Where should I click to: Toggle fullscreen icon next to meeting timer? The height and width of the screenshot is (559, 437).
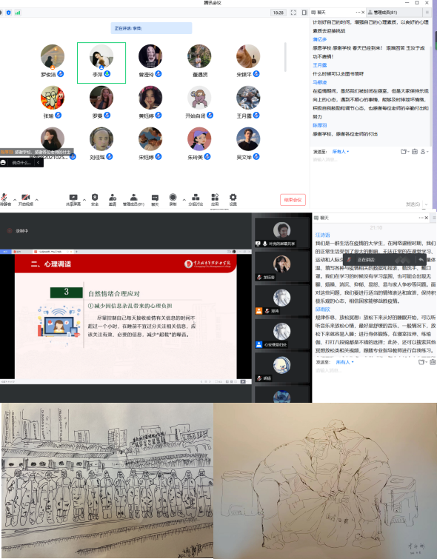[293, 13]
